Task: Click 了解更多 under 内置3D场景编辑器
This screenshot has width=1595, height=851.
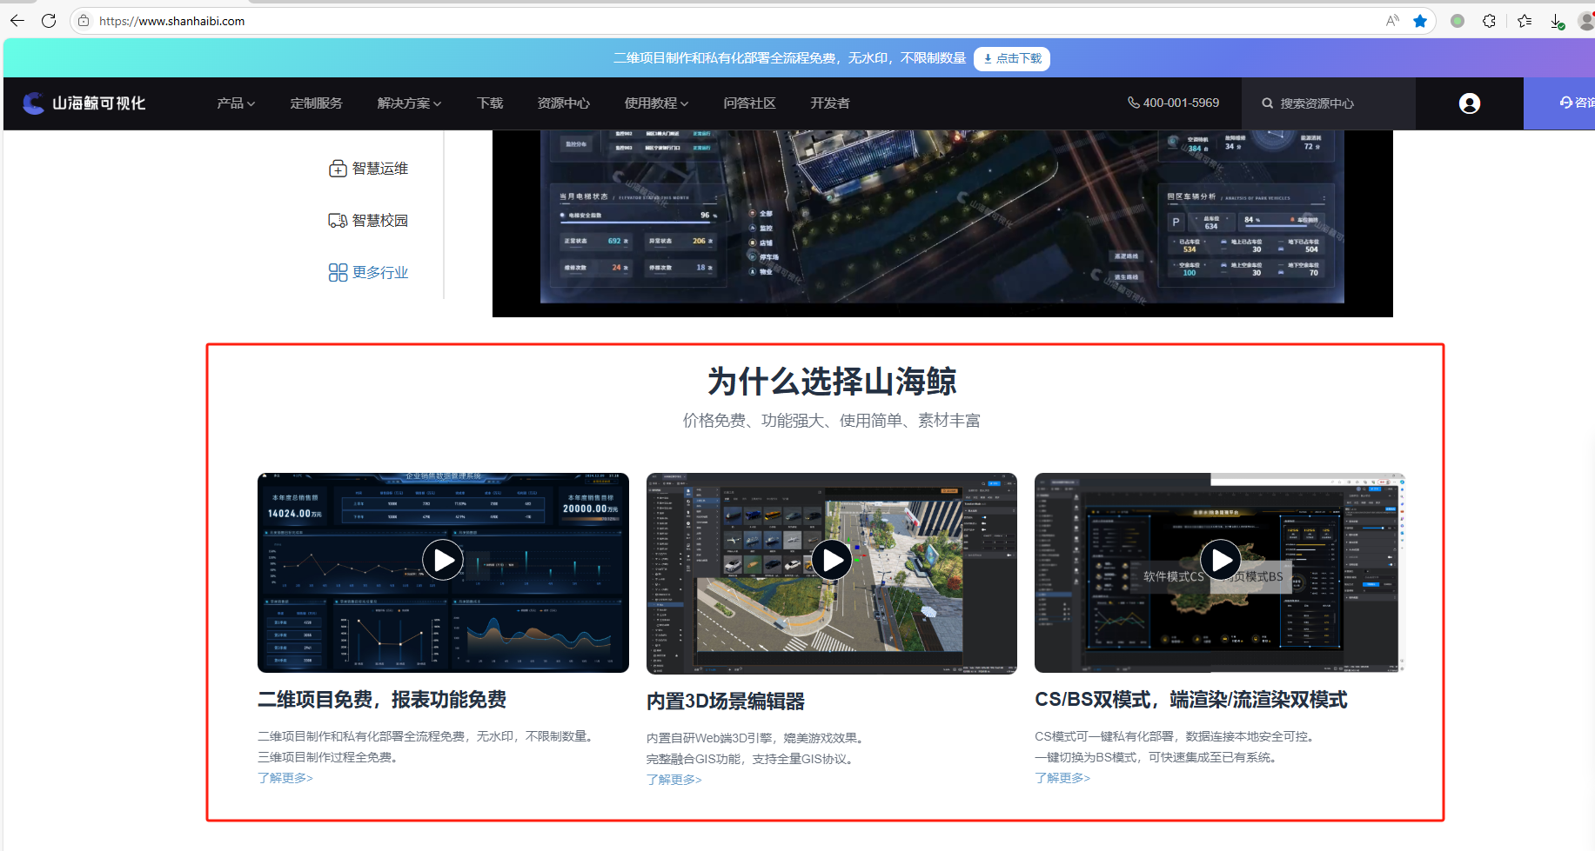Action: pos(674,780)
